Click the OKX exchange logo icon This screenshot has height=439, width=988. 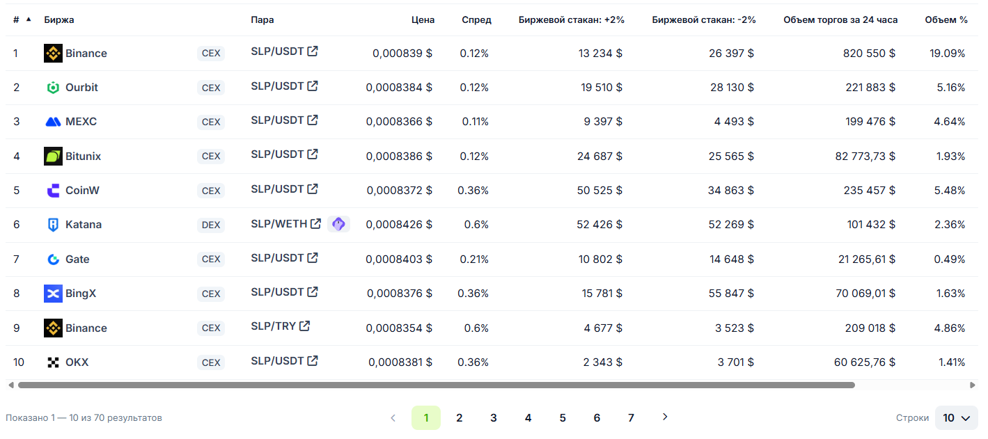coord(53,362)
